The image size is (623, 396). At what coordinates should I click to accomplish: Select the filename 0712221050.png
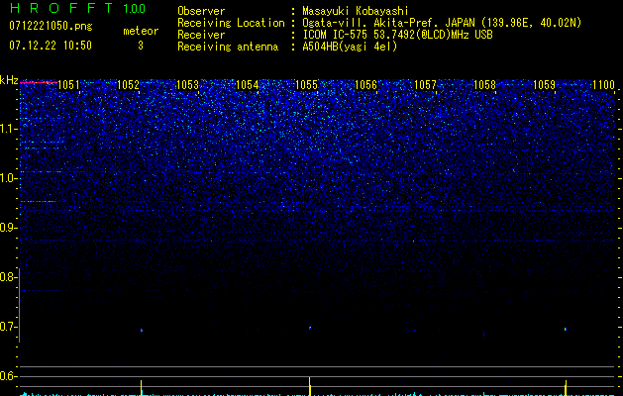pyautogui.click(x=51, y=27)
